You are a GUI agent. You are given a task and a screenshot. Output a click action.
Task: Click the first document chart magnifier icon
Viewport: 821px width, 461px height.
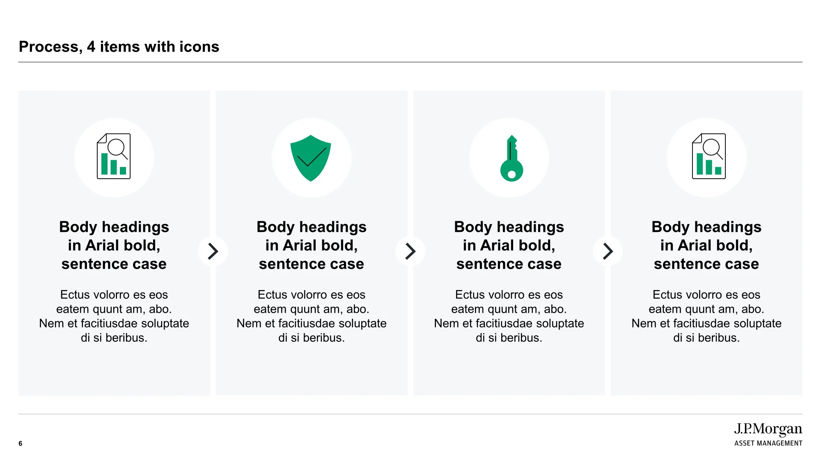click(114, 156)
